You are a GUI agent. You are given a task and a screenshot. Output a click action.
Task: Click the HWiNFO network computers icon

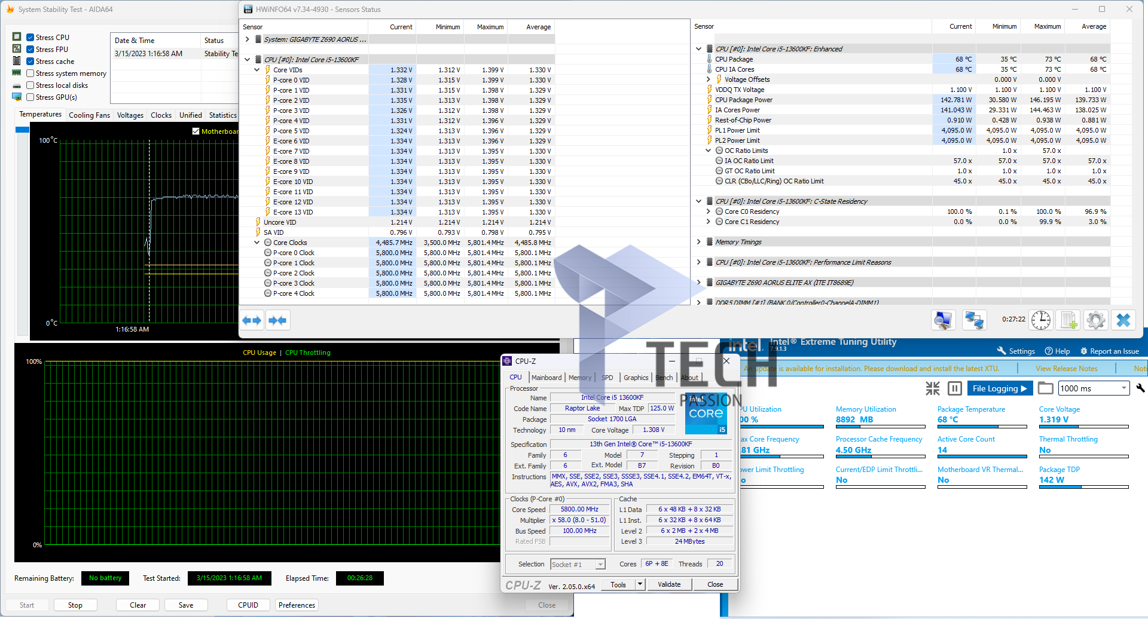pos(974,320)
